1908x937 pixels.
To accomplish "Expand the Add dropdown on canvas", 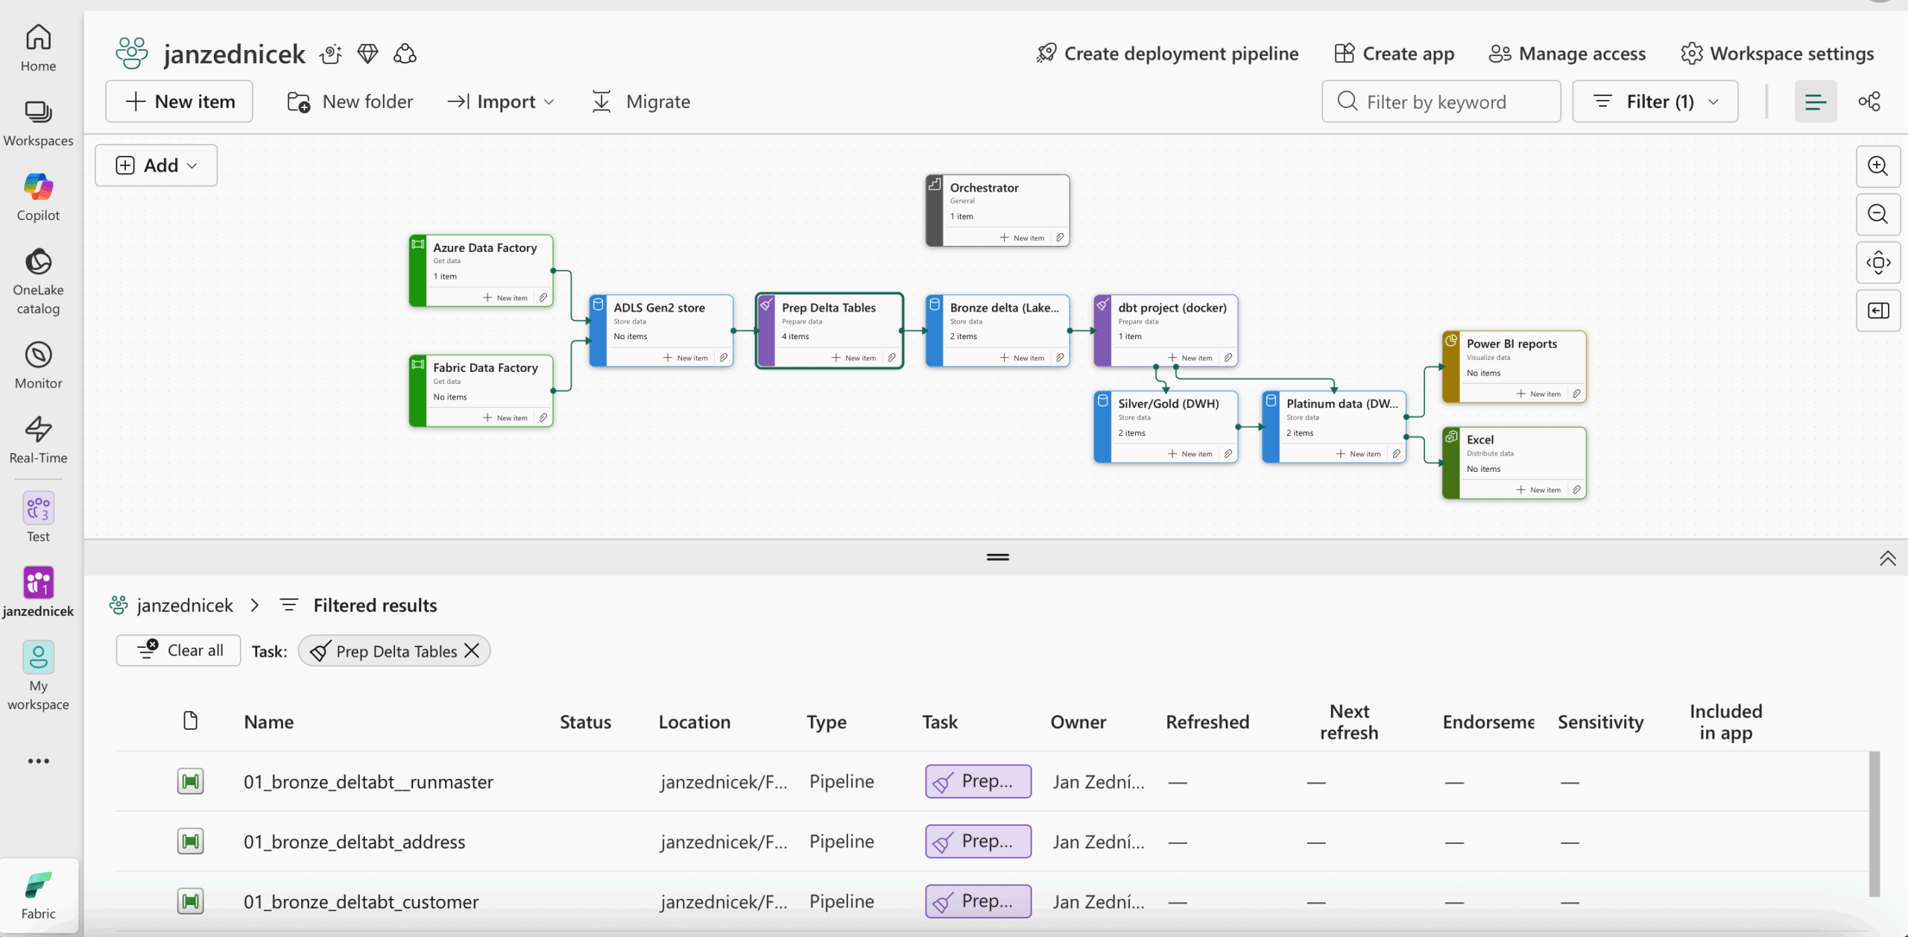I will 157,165.
